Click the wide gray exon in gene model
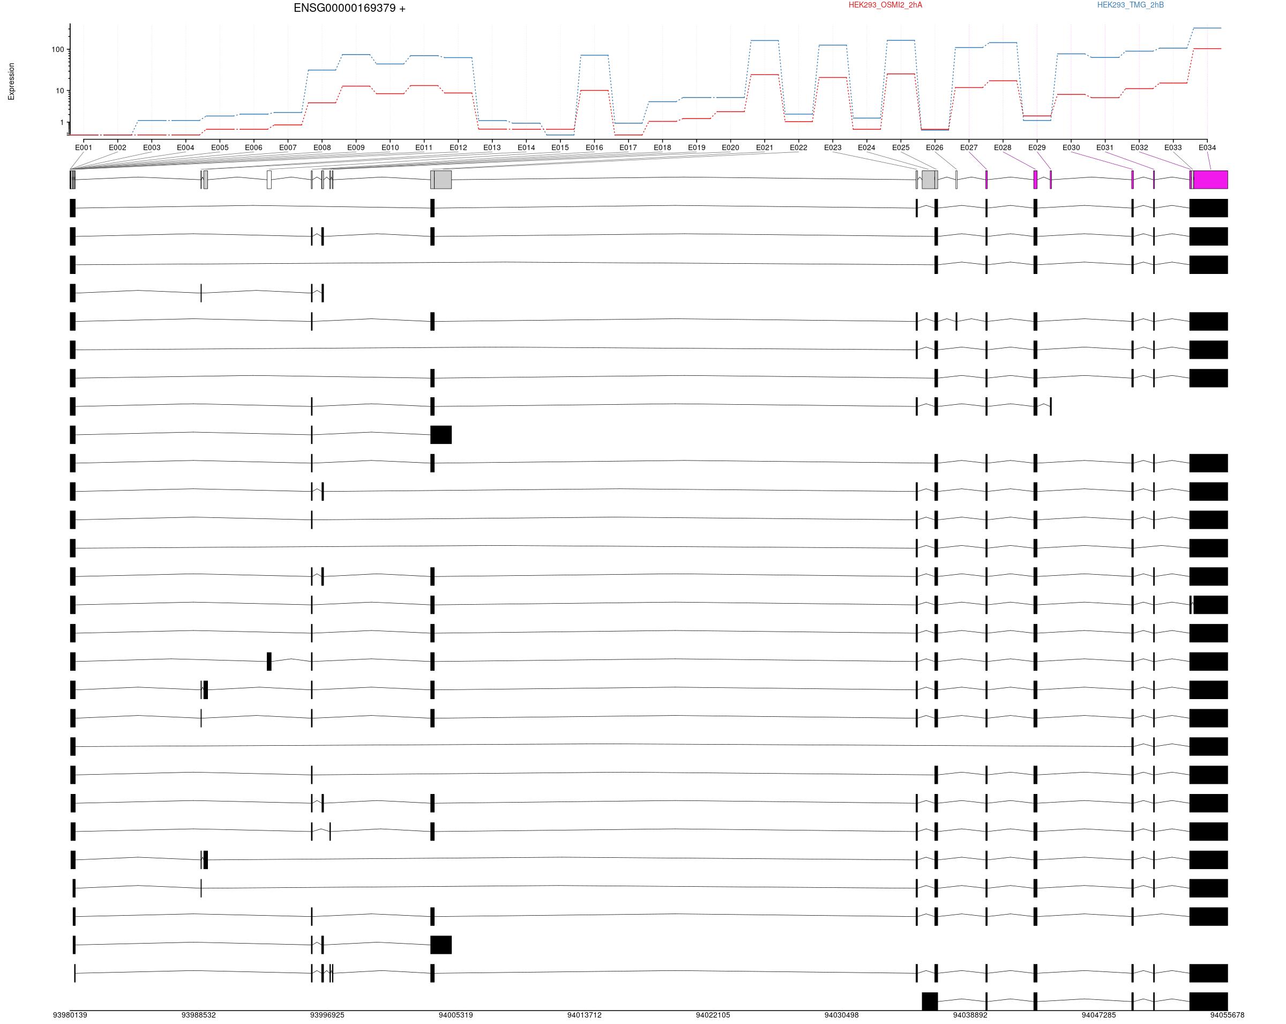This screenshot has height=1024, width=1286. (443, 180)
